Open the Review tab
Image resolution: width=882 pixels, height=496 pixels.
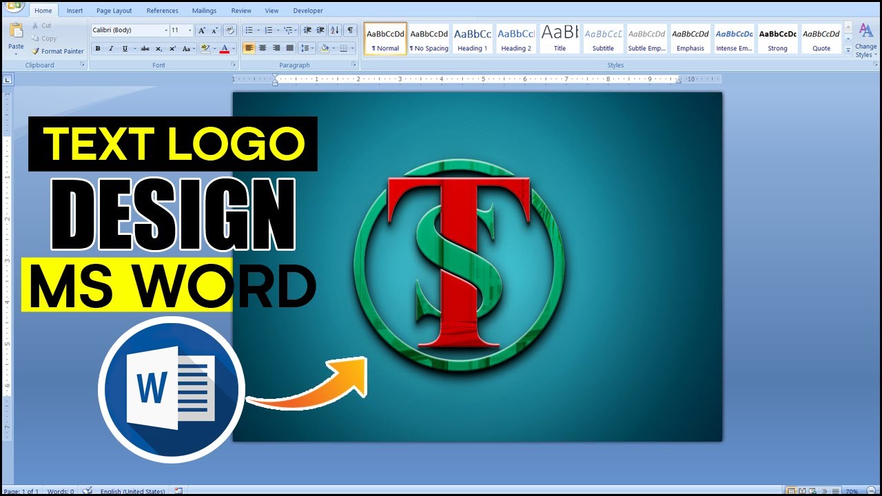(241, 10)
